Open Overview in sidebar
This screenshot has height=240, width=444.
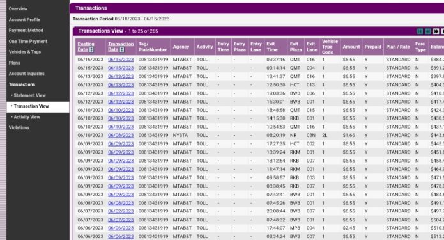pos(18,9)
